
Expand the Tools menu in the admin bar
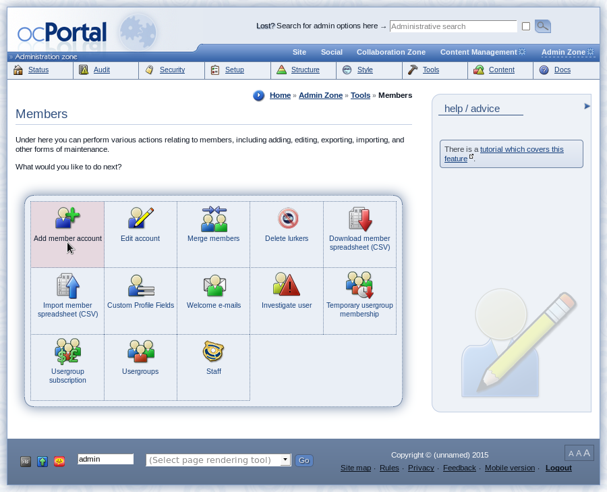pyautogui.click(x=431, y=70)
